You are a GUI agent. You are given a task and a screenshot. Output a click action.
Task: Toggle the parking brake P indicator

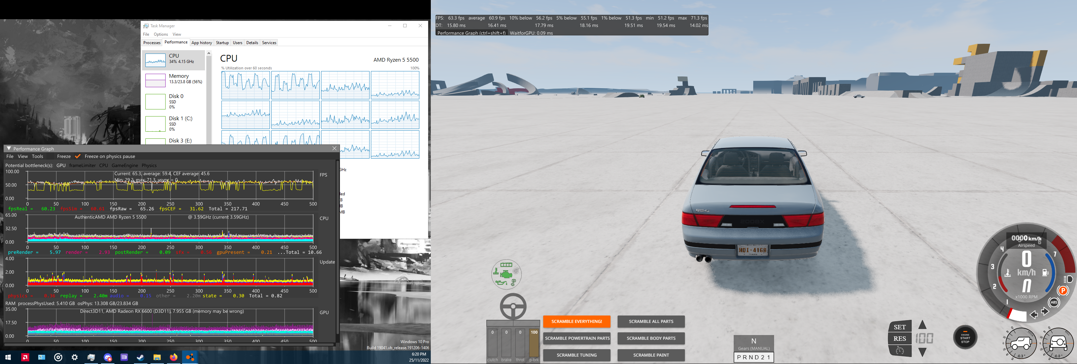pos(1063,290)
